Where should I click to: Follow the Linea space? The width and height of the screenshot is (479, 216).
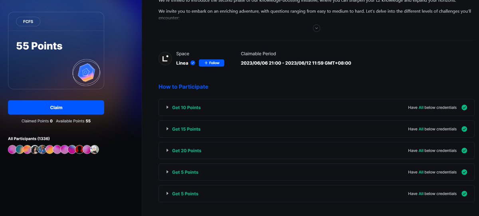tap(212, 63)
